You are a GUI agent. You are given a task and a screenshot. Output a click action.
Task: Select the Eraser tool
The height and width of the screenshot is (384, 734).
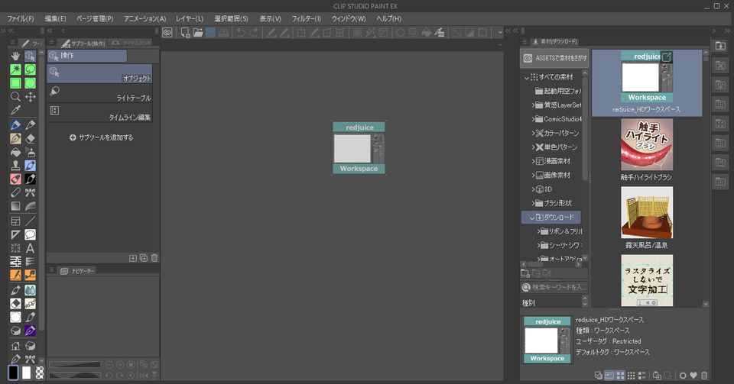click(x=31, y=139)
